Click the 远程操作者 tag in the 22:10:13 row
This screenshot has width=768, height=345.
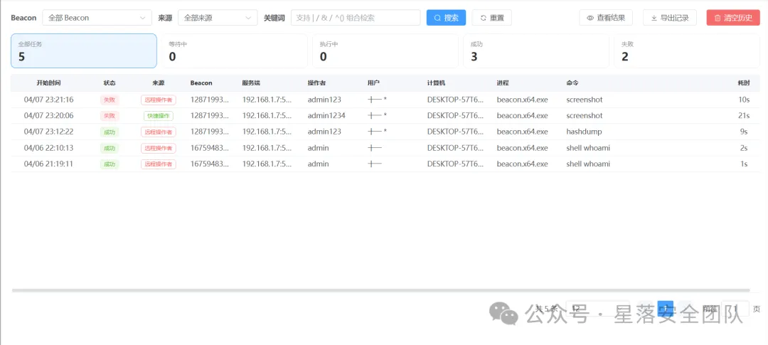coord(158,148)
